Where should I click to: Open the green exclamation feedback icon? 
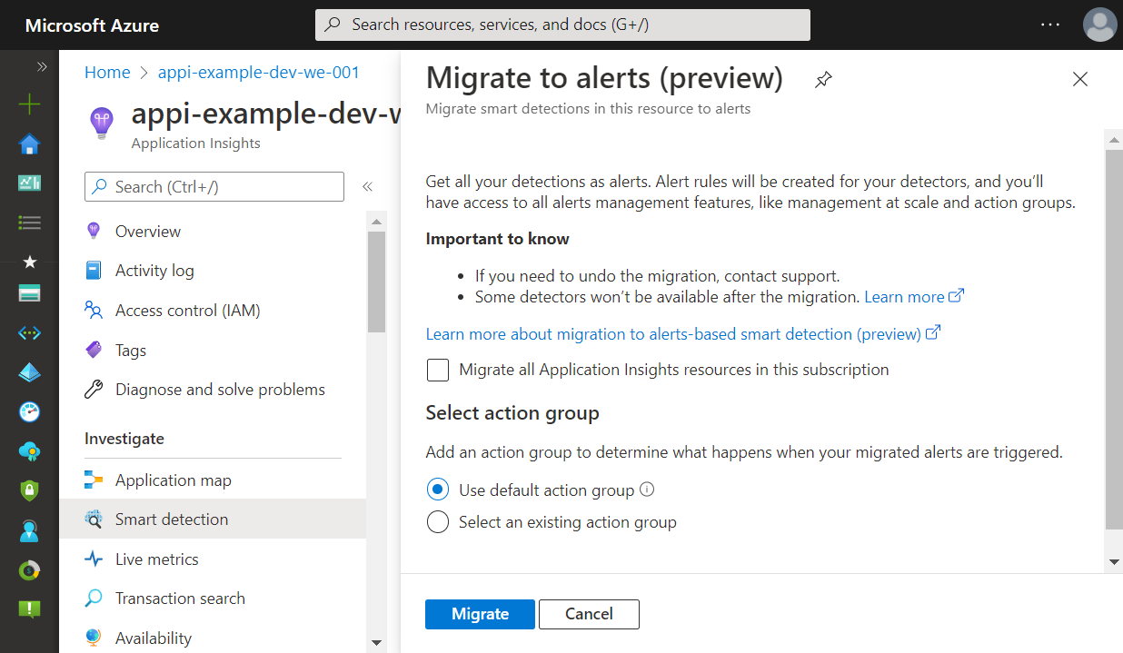pos(29,609)
